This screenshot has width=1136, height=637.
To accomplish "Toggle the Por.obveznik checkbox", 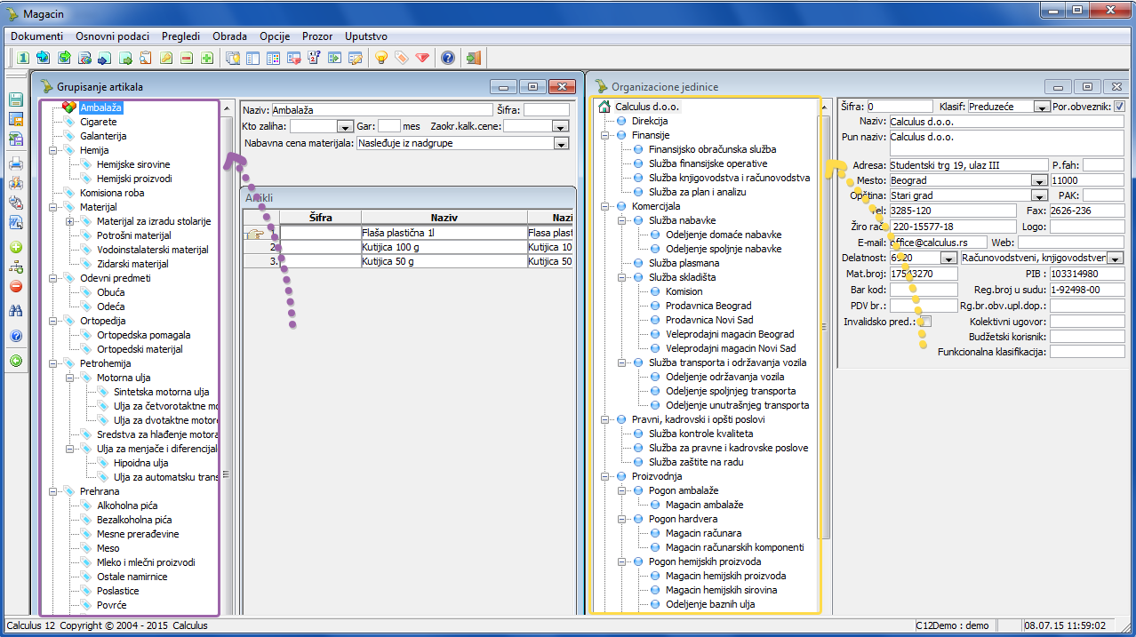I will [x=1119, y=107].
